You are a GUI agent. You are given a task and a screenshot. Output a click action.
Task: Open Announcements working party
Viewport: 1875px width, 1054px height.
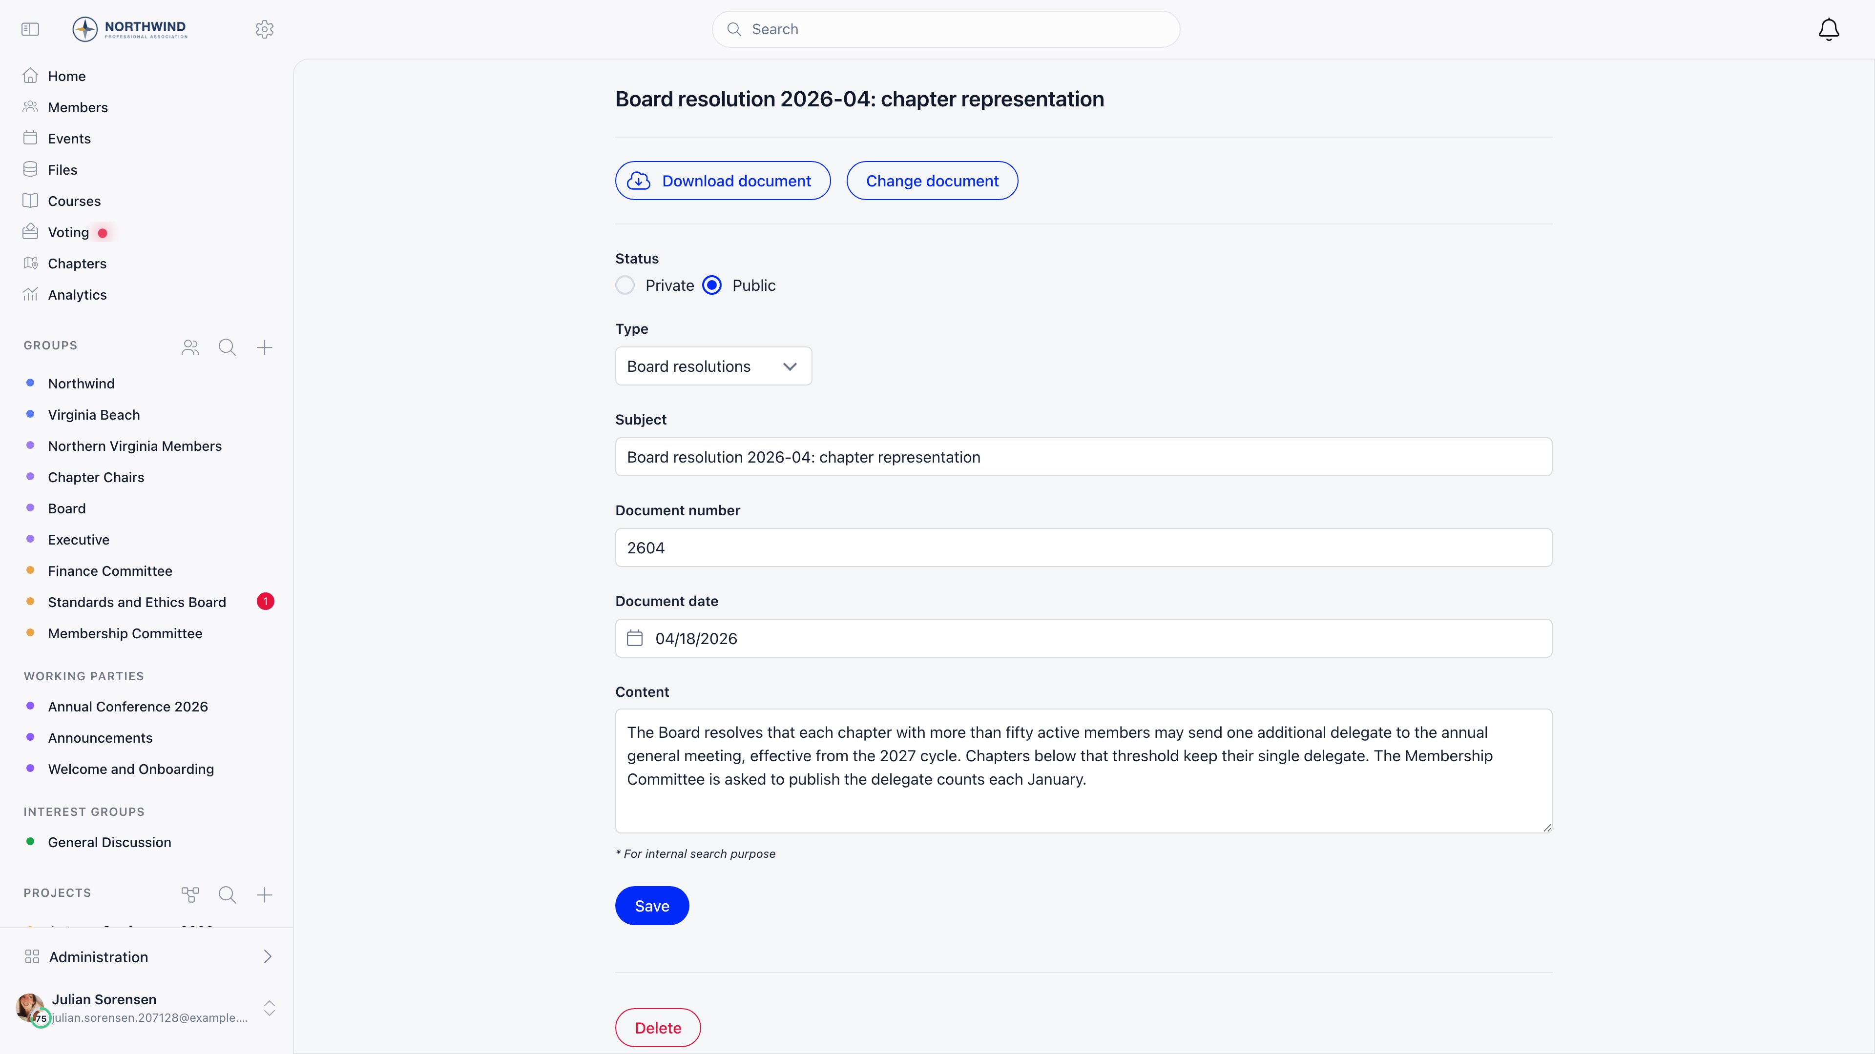(101, 738)
